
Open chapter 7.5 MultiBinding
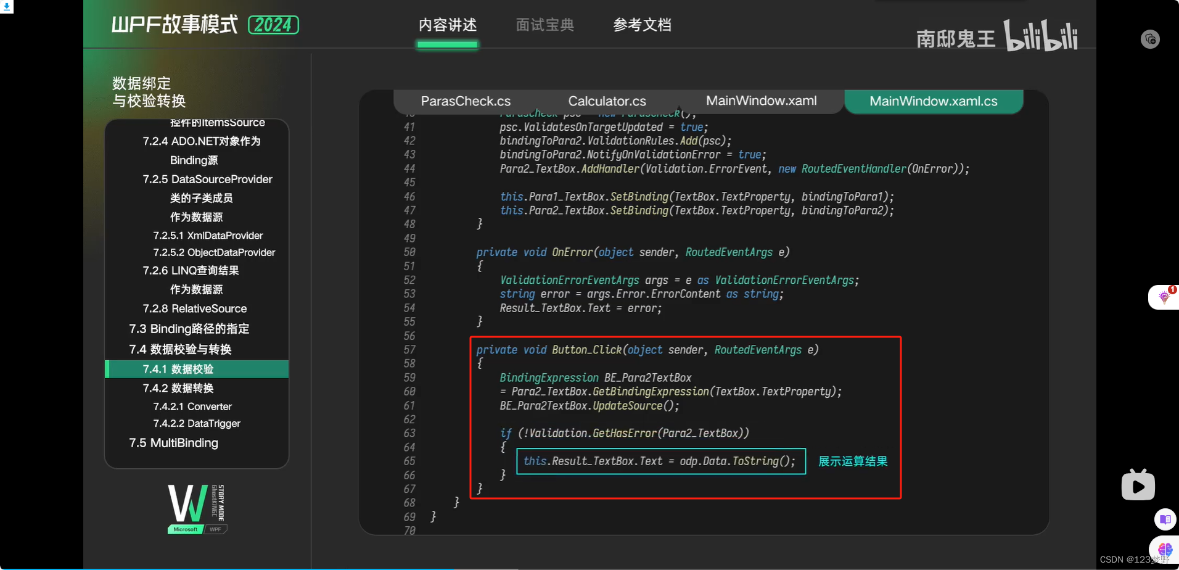point(173,443)
